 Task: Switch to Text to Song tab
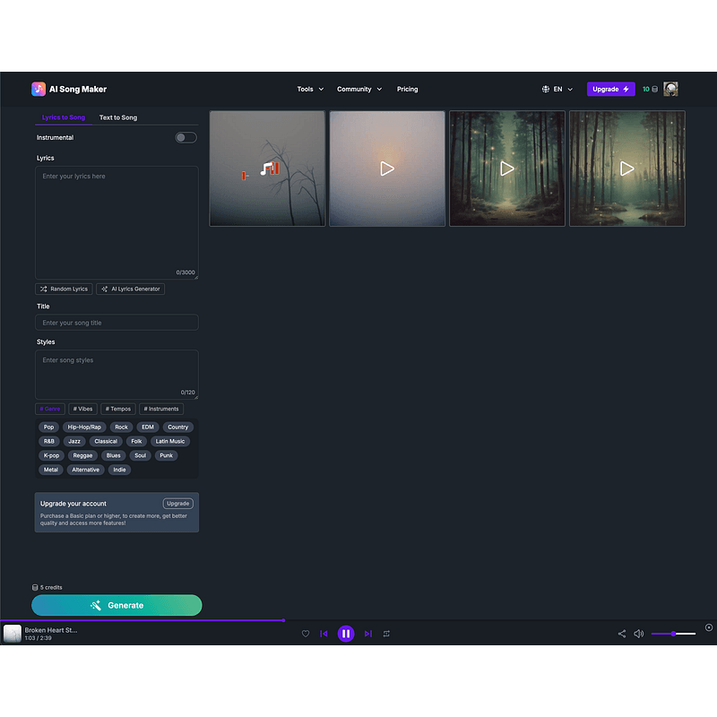pyautogui.click(x=118, y=117)
